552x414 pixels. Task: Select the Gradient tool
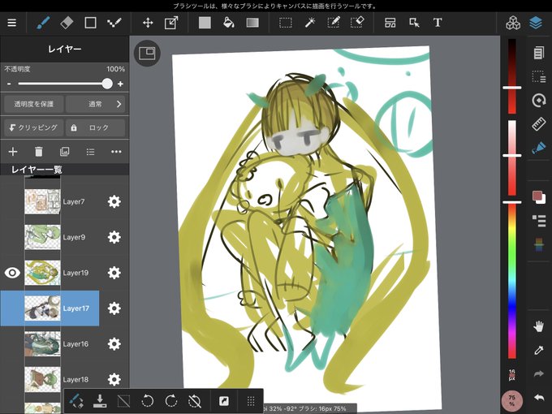coord(252,23)
